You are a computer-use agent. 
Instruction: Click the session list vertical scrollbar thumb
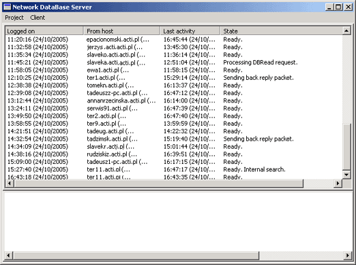click(x=346, y=147)
